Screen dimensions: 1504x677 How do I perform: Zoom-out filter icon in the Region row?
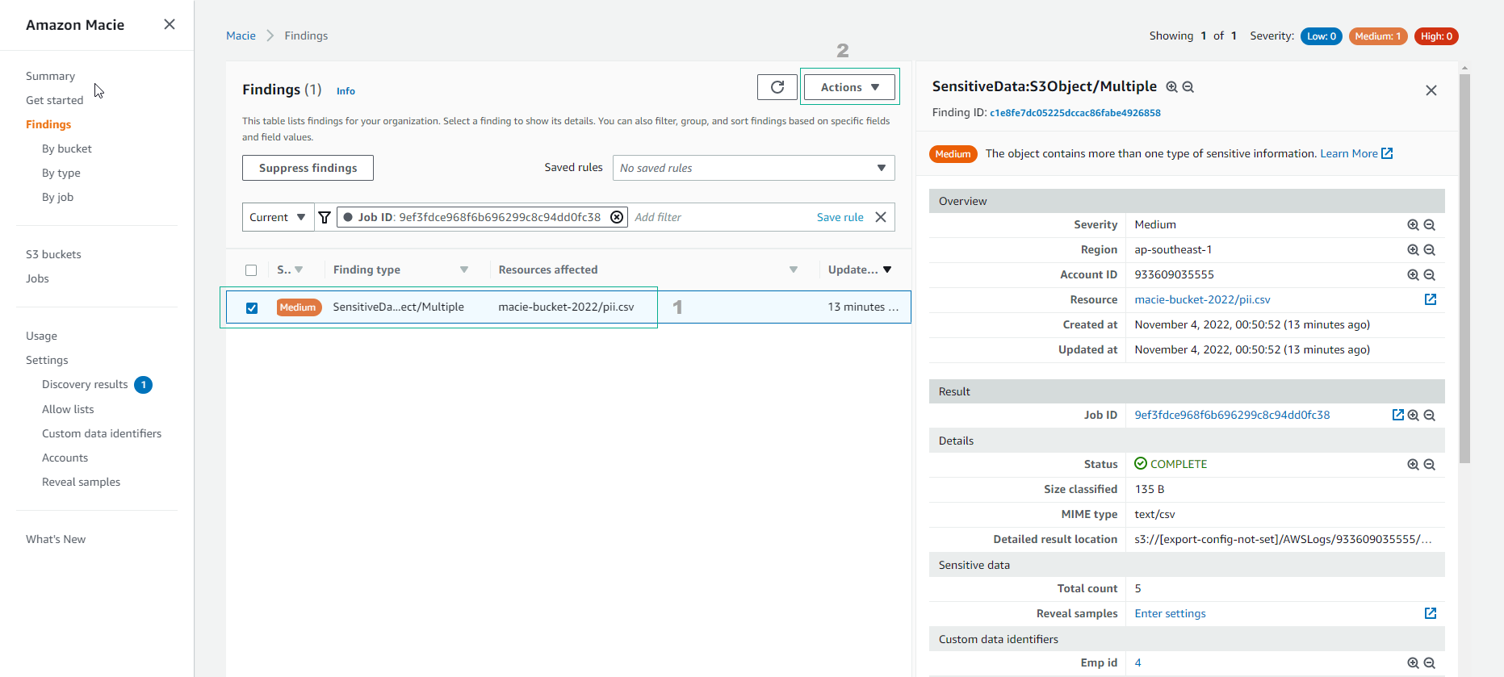coord(1429,250)
